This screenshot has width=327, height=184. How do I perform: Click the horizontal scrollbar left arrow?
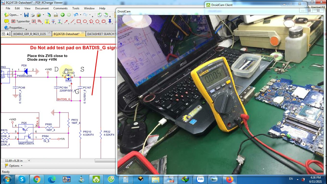pos(29,161)
